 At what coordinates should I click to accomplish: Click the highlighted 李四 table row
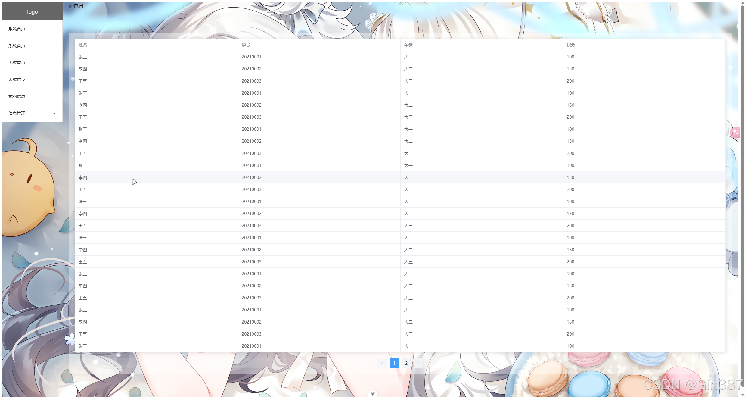83,177
